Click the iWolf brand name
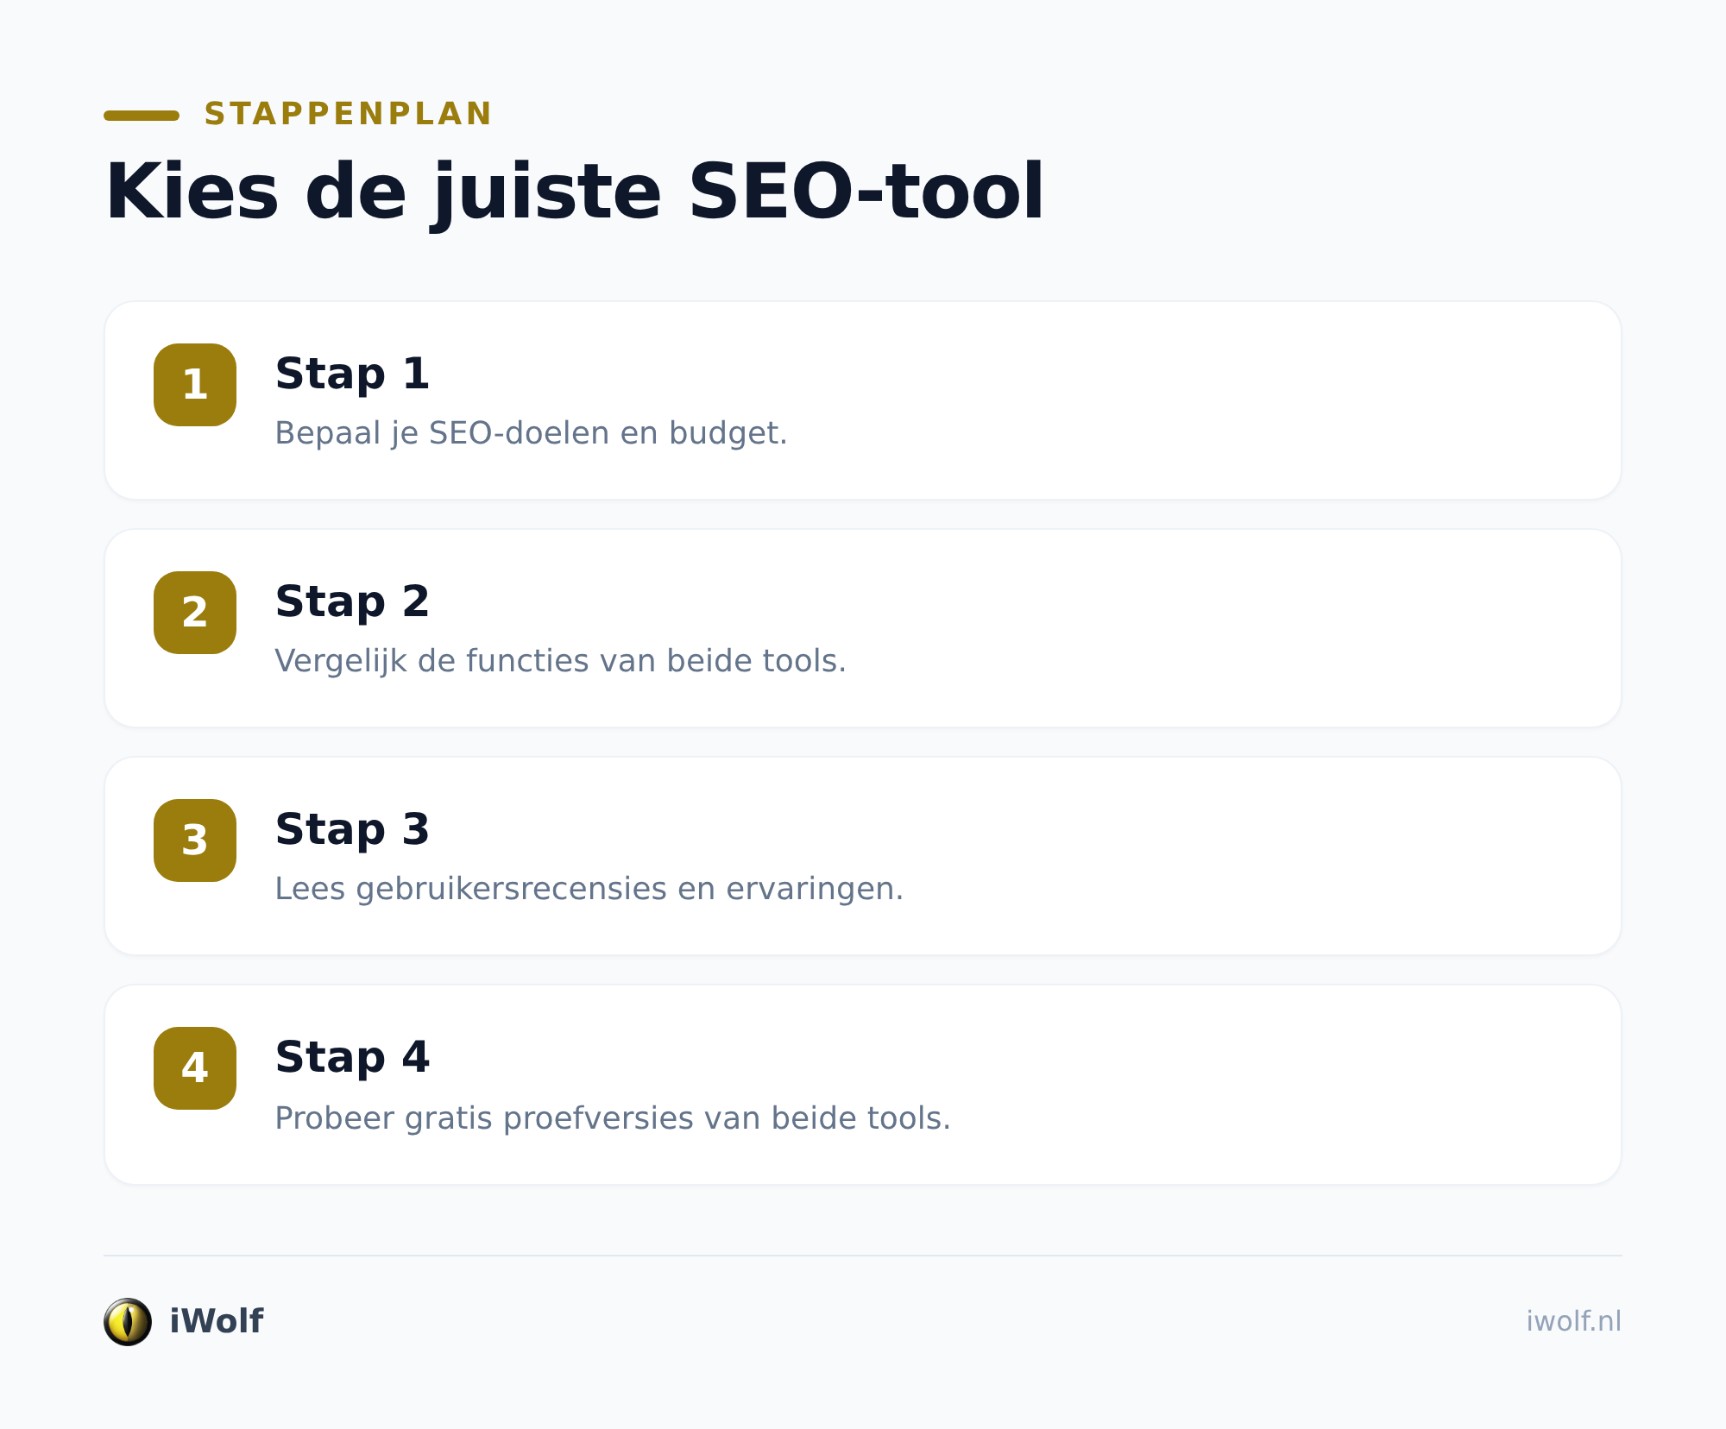Viewport: 1726px width, 1429px height. [x=217, y=1321]
